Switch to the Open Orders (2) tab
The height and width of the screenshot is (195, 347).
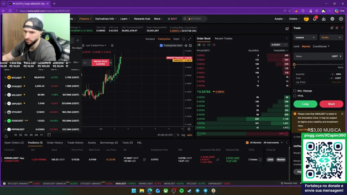(x=14, y=142)
